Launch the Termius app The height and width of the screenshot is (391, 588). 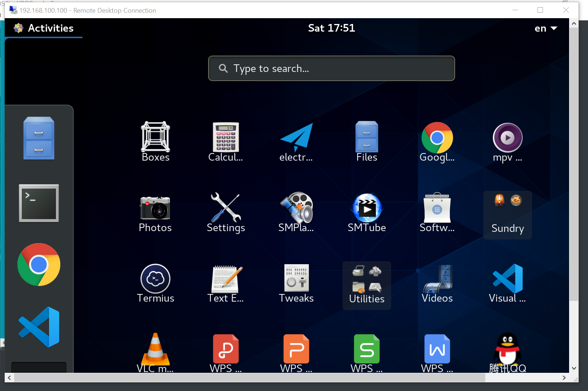tap(155, 283)
